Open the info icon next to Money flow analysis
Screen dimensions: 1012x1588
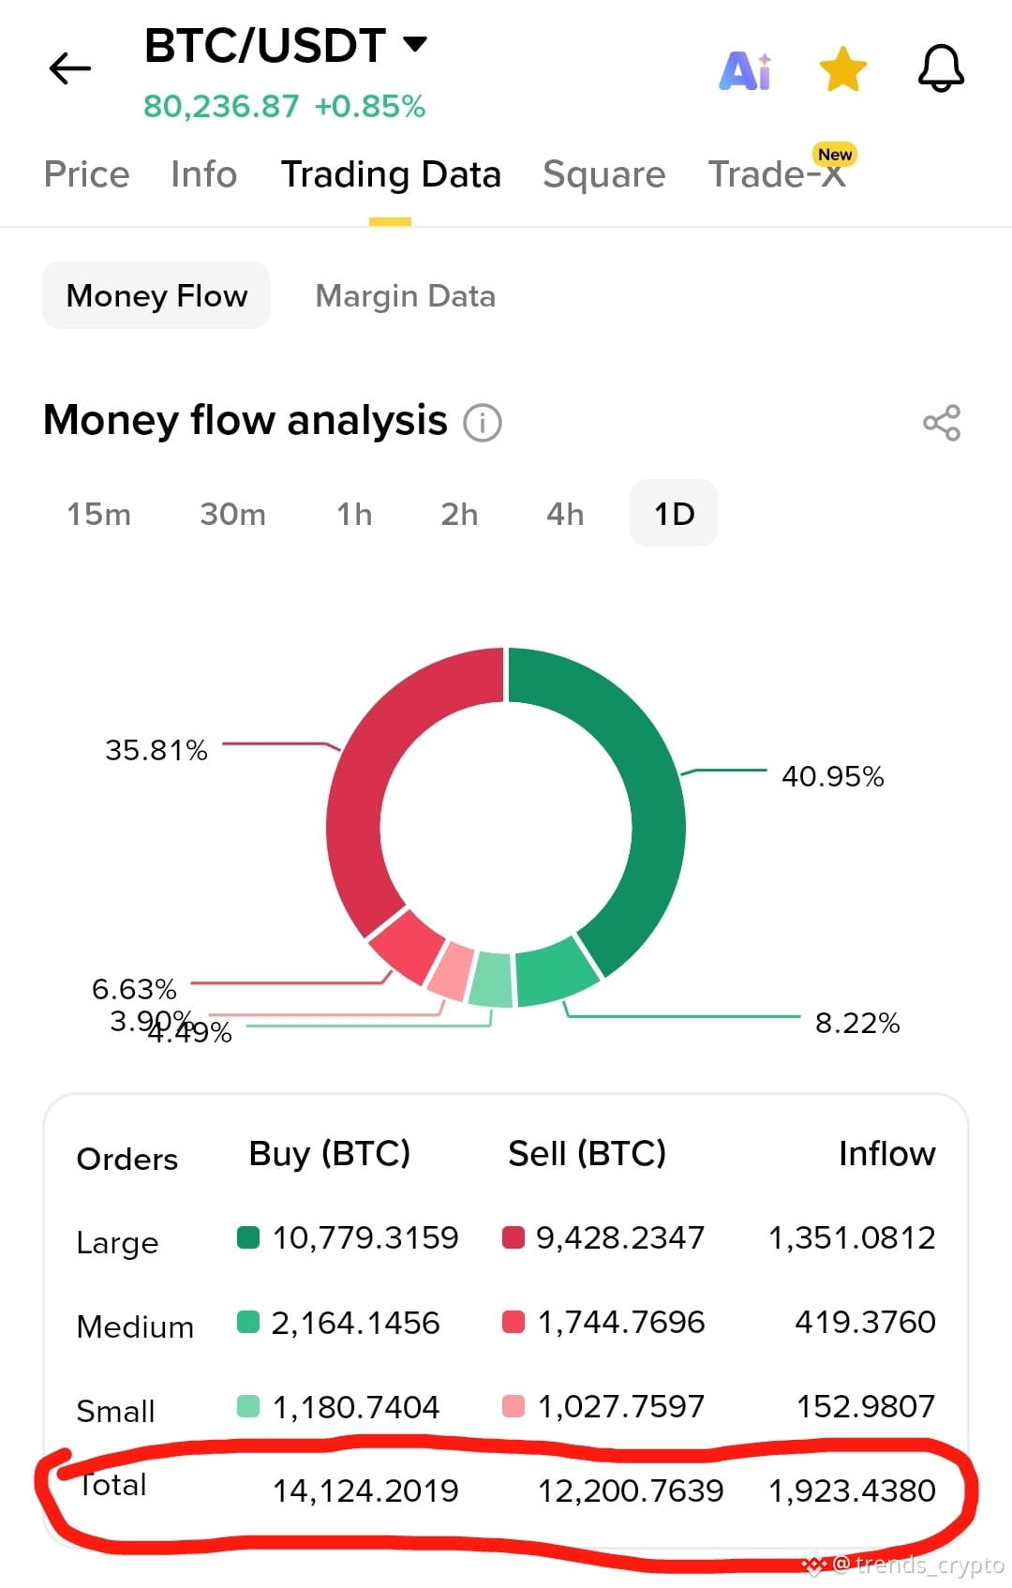483,423
